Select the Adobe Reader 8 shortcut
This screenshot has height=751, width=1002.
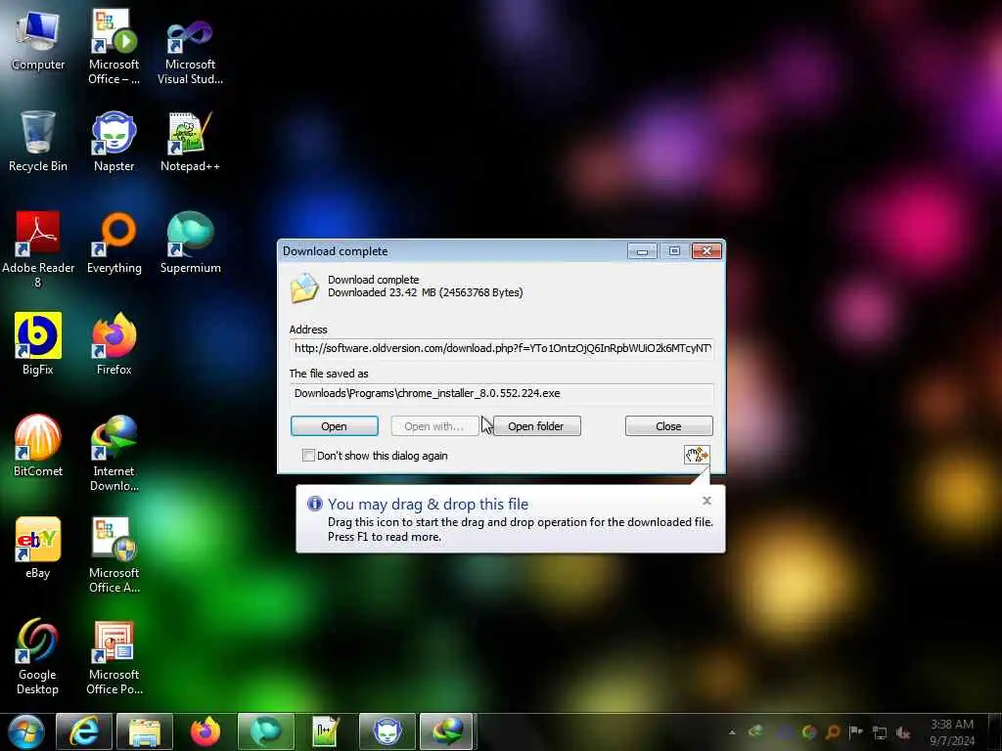(x=38, y=249)
